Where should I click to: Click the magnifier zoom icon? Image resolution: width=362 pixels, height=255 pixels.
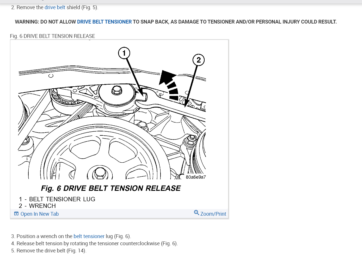tap(196, 213)
